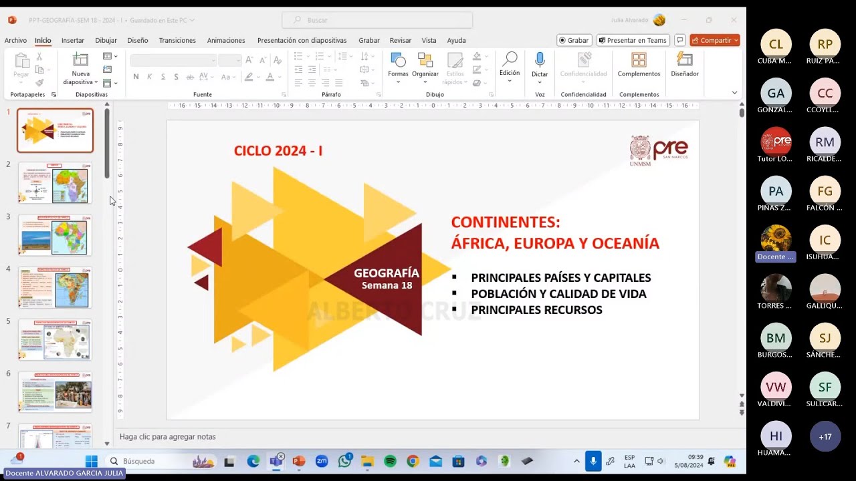
Task: Click the Nueva diapositiva icon
Action: tap(80, 60)
